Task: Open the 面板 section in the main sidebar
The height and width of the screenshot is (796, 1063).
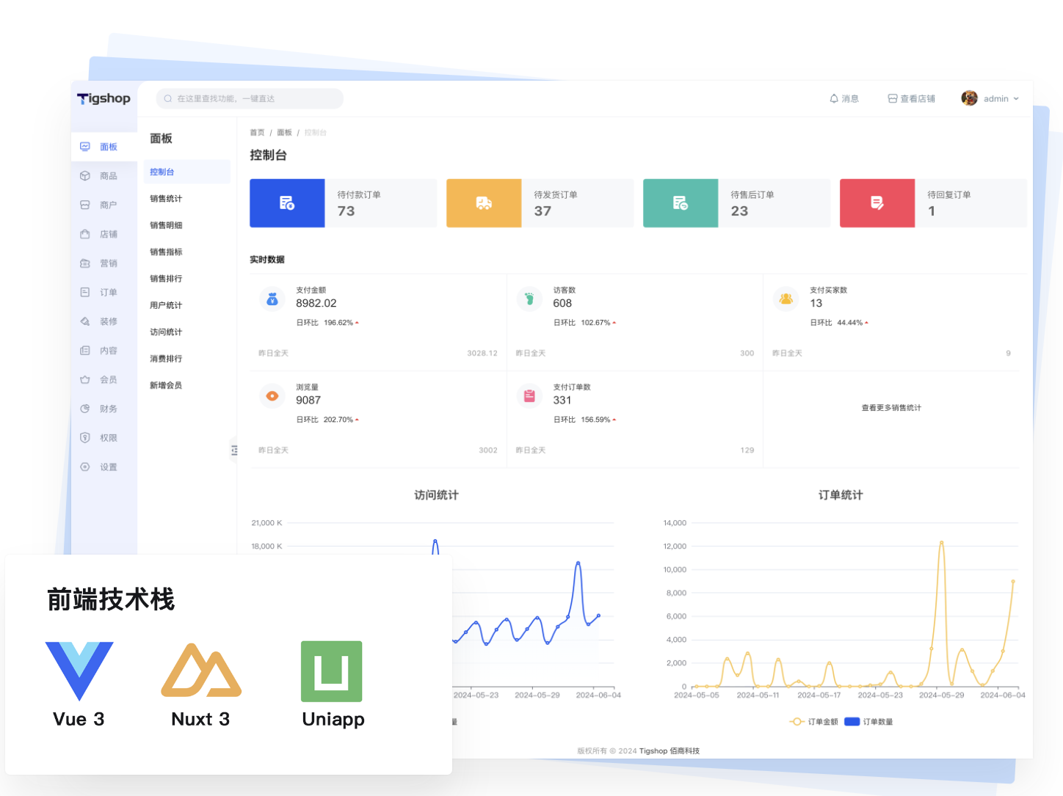Action: tap(104, 147)
